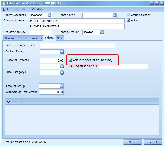The image size is (165, 147).
Task: Switch to the Contact tab
Action: (x=22, y=38)
